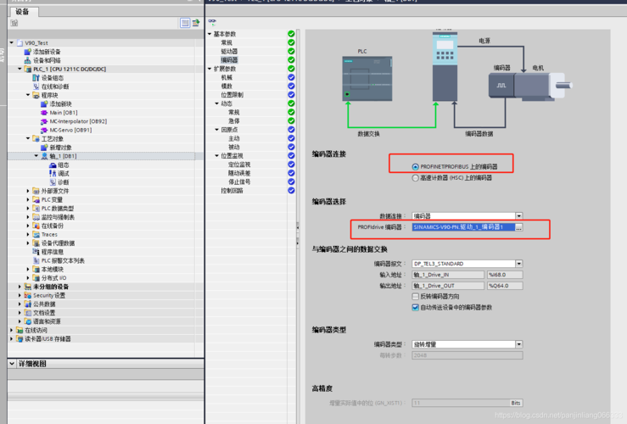Click the 轴_1 [DB1] axis icon
This screenshot has width=627, height=424.
(44, 156)
